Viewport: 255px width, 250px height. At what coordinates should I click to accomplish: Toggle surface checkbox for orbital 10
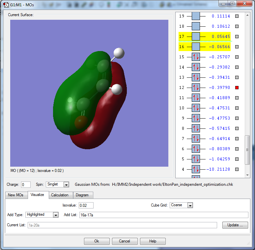[237, 108]
